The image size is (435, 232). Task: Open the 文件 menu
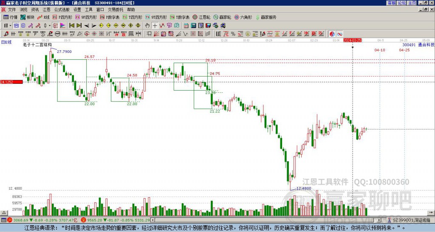click(x=11, y=10)
